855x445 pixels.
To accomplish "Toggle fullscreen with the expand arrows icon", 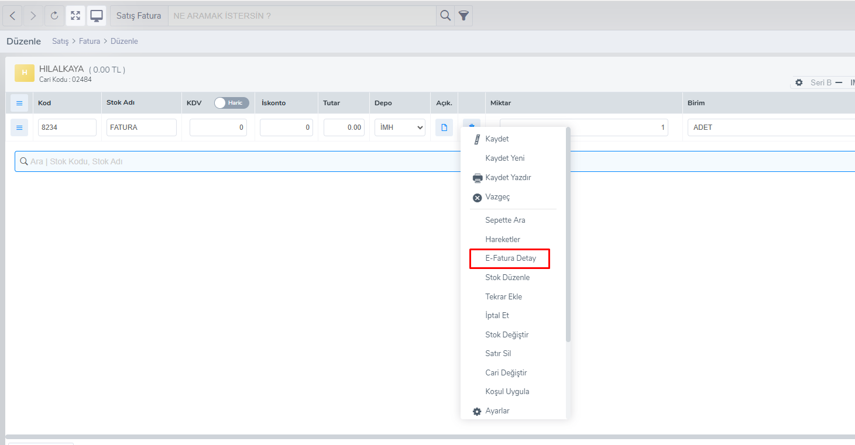I will (75, 16).
